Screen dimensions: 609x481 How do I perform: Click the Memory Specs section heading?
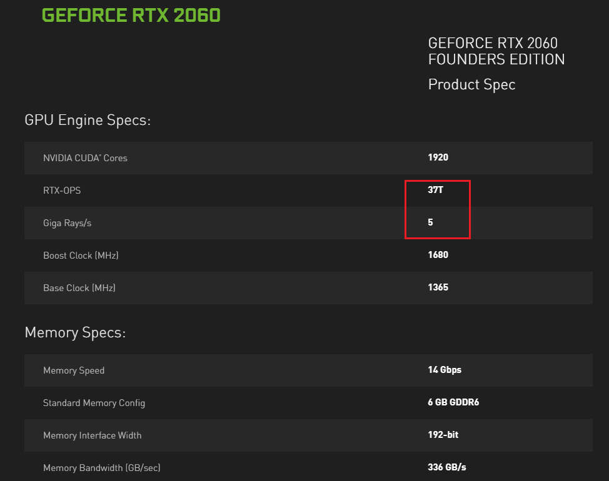coord(75,332)
